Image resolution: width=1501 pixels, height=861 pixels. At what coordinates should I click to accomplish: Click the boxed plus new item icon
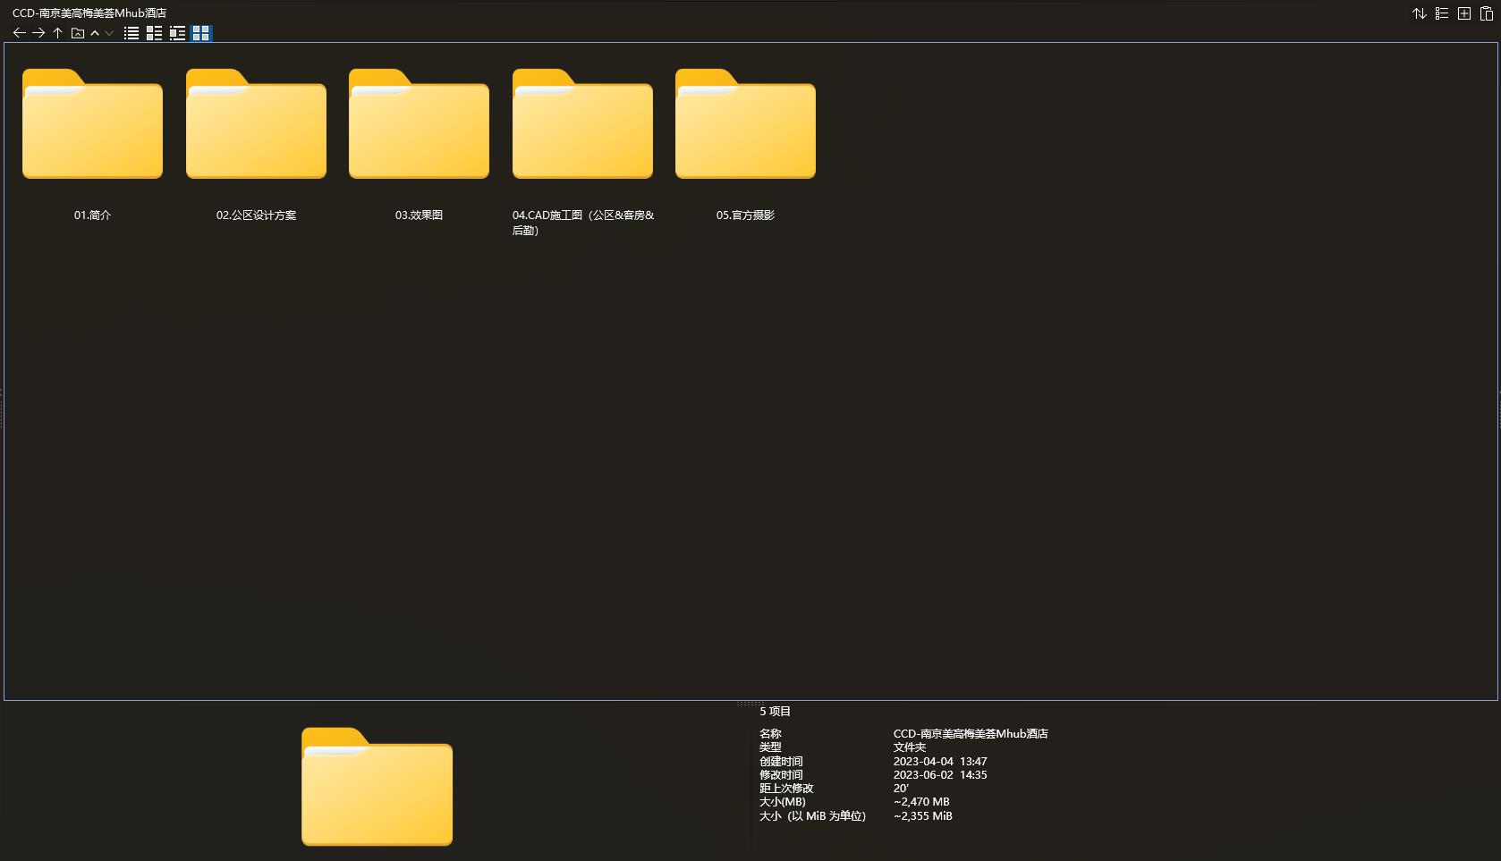(x=1464, y=13)
